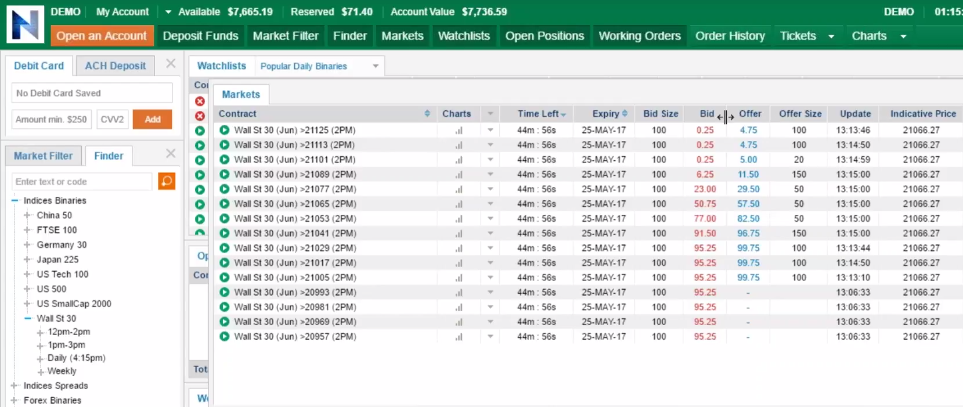The height and width of the screenshot is (407, 963).
Task: Open trade ticket for Wall St 30 >21065
Action: 224,204
